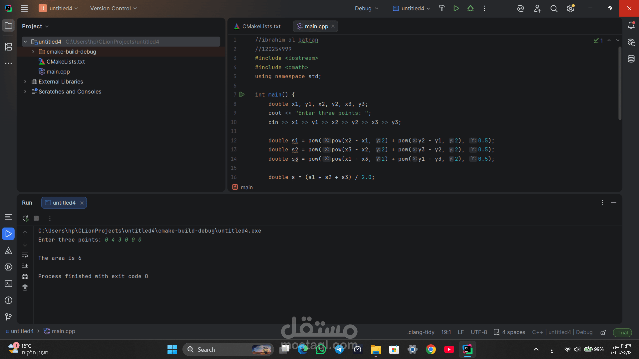Open the main hamburger menu
This screenshot has height=359, width=639.
coord(24,8)
